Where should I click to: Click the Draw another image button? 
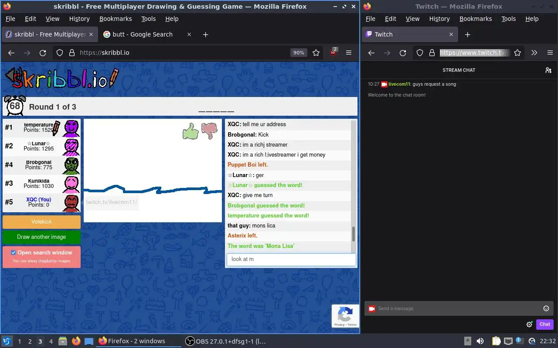pyautogui.click(x=41, y=237)
